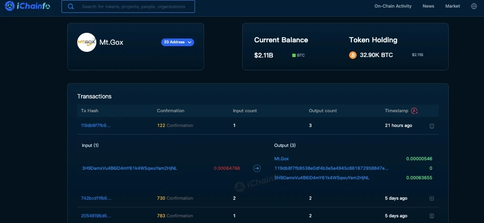Open output 119db8f7fb9538e0df4b3e5e4945c... link
The height and width of the screenshot is (223, 484).
[331, 168]
